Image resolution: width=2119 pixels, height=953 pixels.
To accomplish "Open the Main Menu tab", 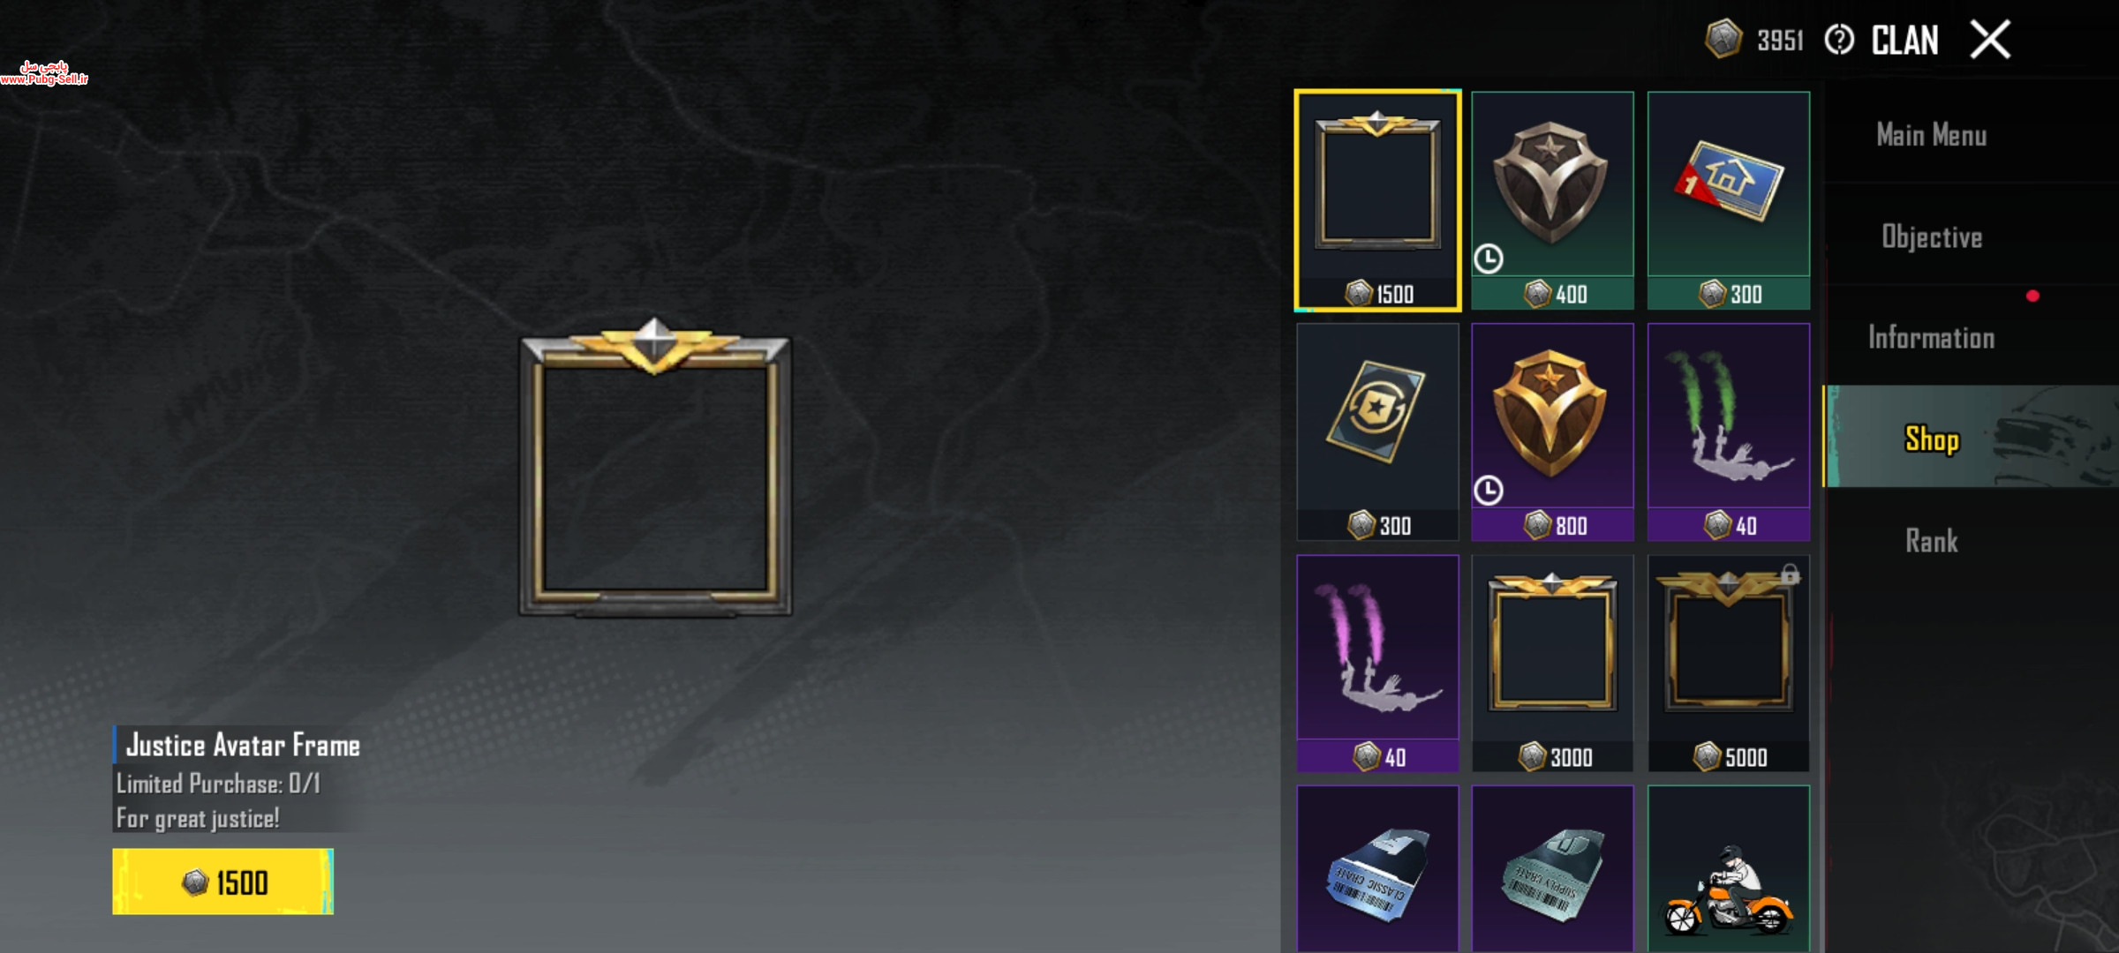I will [x=1932, y=135].
